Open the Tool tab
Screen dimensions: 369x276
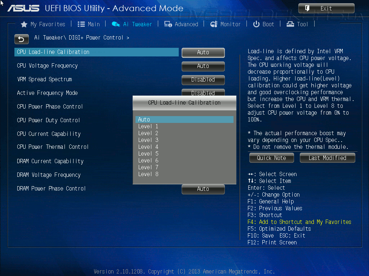tap(297, 24)
